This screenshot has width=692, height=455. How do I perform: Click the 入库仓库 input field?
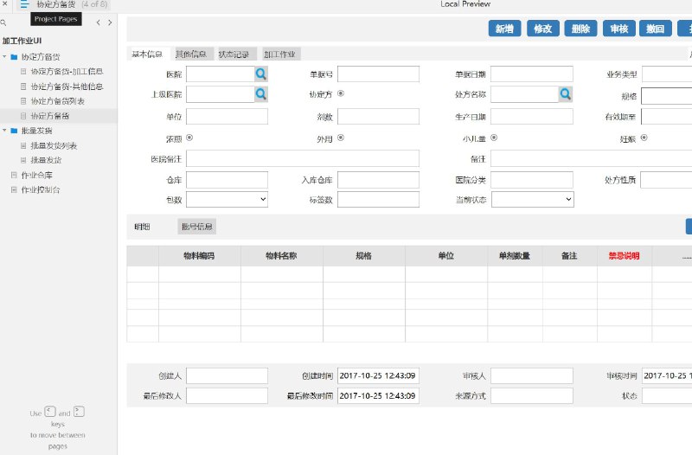(378, 180)
